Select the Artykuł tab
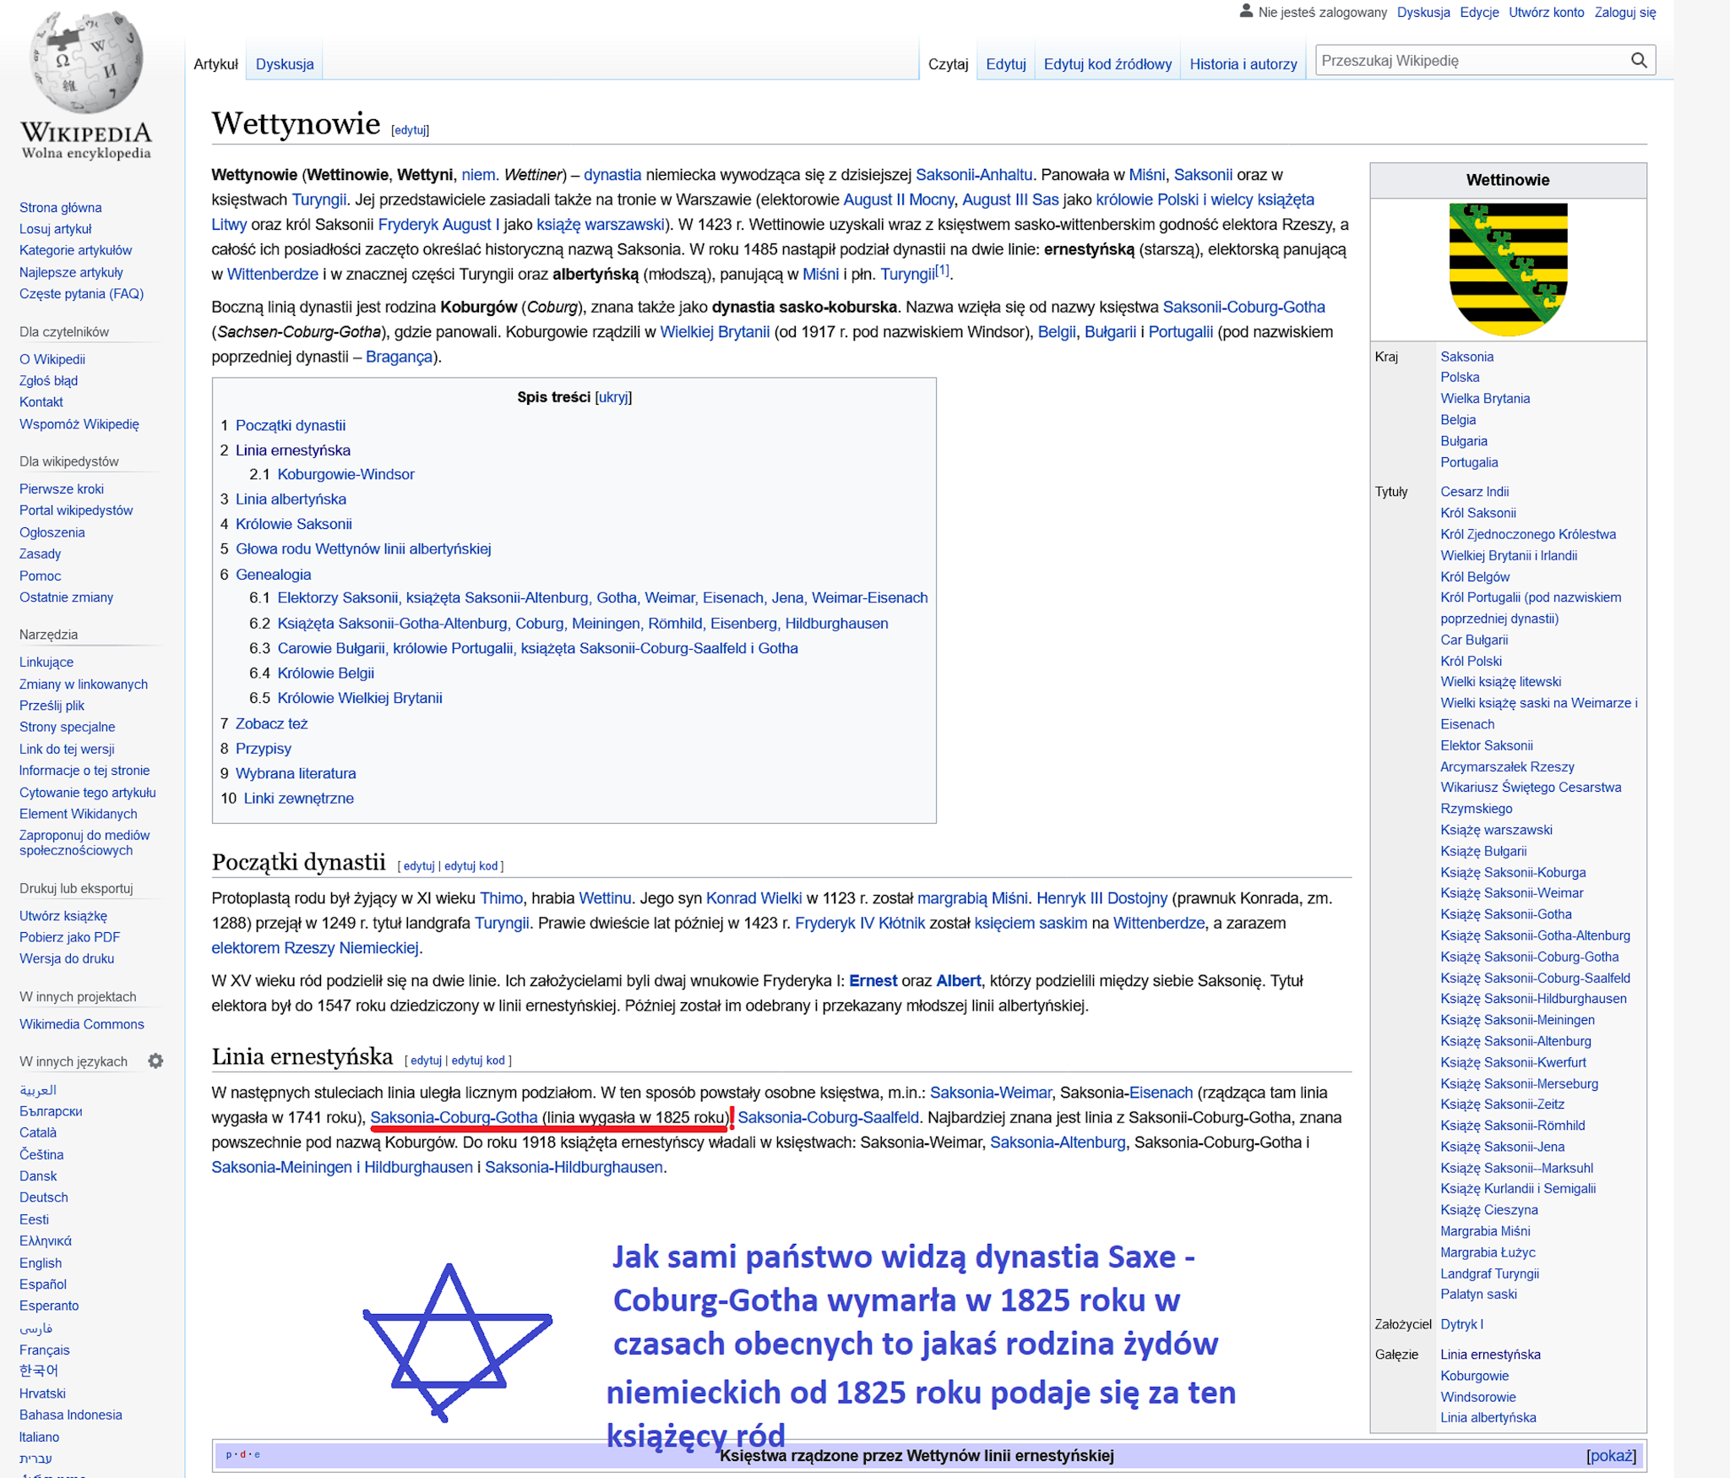The width and height of the screenshot is (1730, 1478). 215,64
